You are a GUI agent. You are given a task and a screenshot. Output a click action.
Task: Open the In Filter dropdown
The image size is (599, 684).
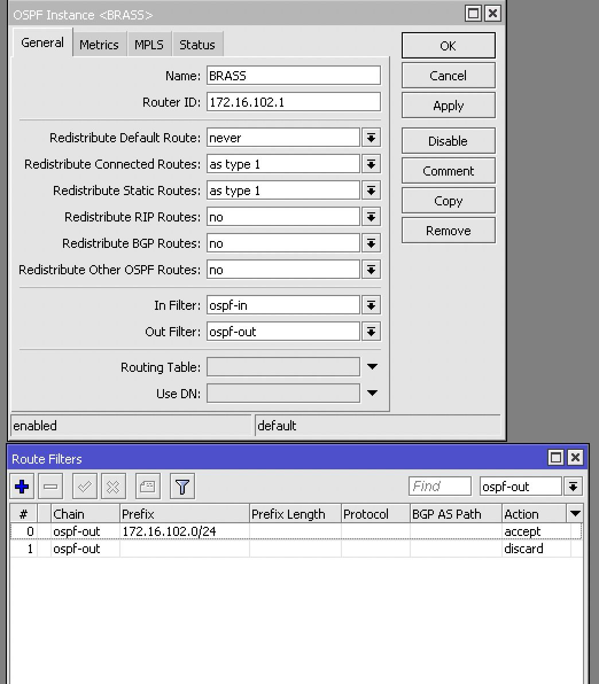(371, 305)
